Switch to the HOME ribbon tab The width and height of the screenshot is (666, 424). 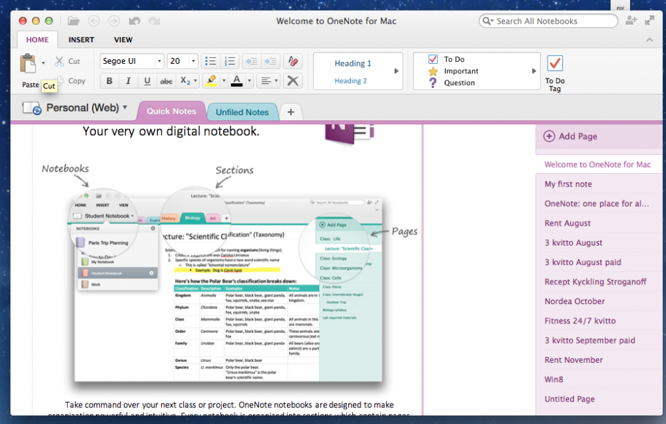[37, 39]
